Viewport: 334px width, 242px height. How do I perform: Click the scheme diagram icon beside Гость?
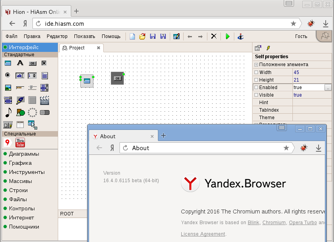click(x=325, y=36)
